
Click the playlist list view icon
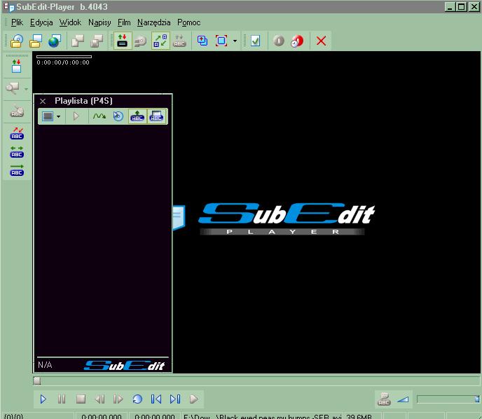click(48, 116)
